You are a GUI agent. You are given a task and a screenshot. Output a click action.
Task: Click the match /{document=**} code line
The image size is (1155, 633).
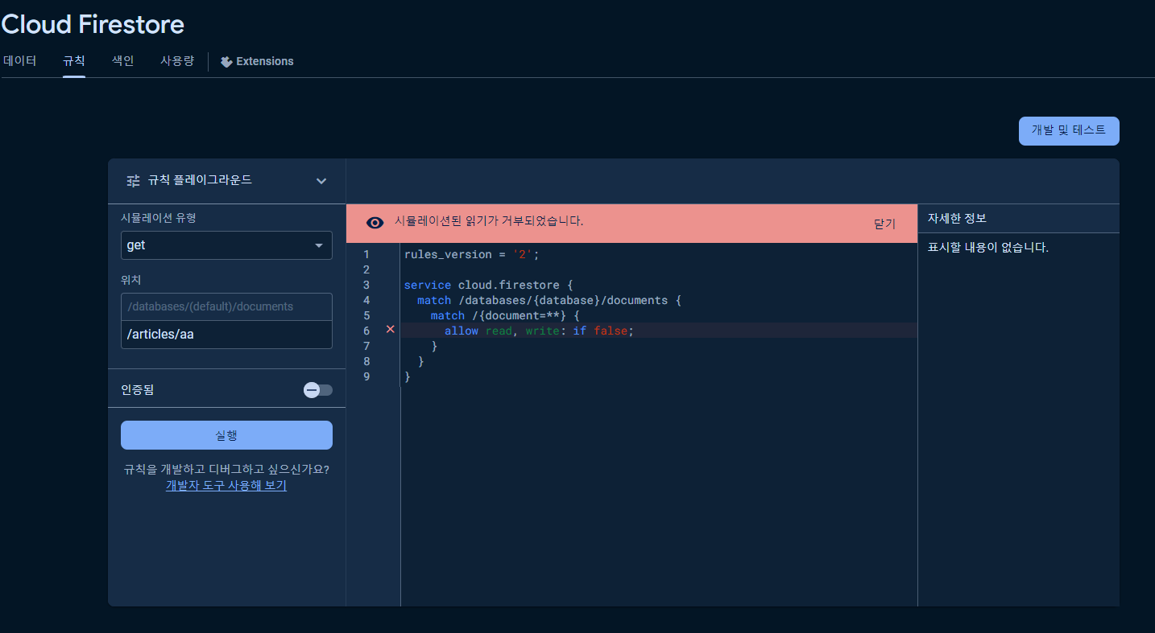(505, 315)
